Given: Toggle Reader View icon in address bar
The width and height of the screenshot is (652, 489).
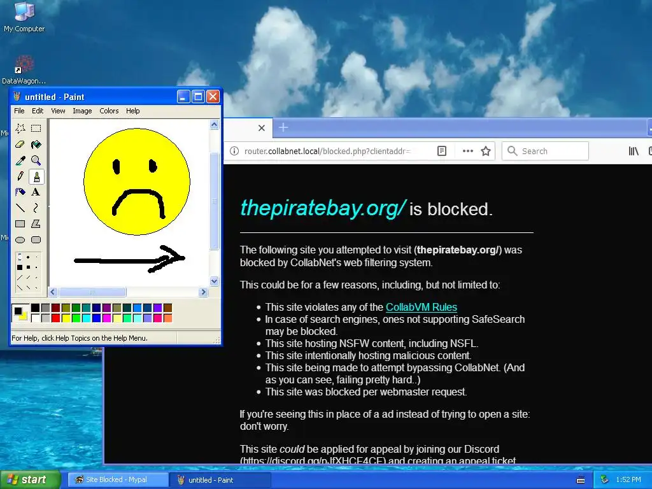Looking at the screenshot, I should click(x=442, y=151).
